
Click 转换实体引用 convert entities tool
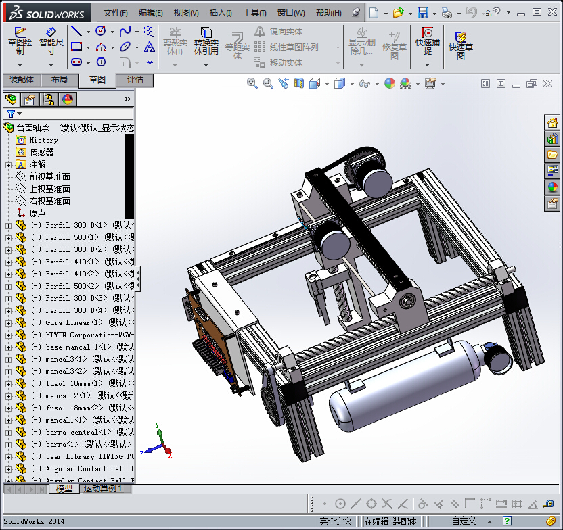(206, 41)
